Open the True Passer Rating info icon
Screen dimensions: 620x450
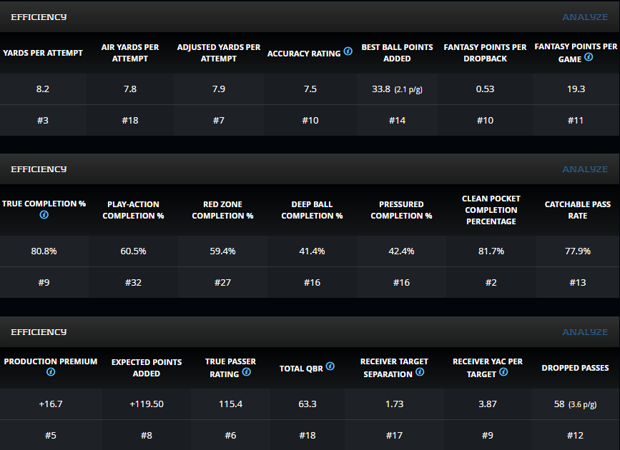click(246, 372)
